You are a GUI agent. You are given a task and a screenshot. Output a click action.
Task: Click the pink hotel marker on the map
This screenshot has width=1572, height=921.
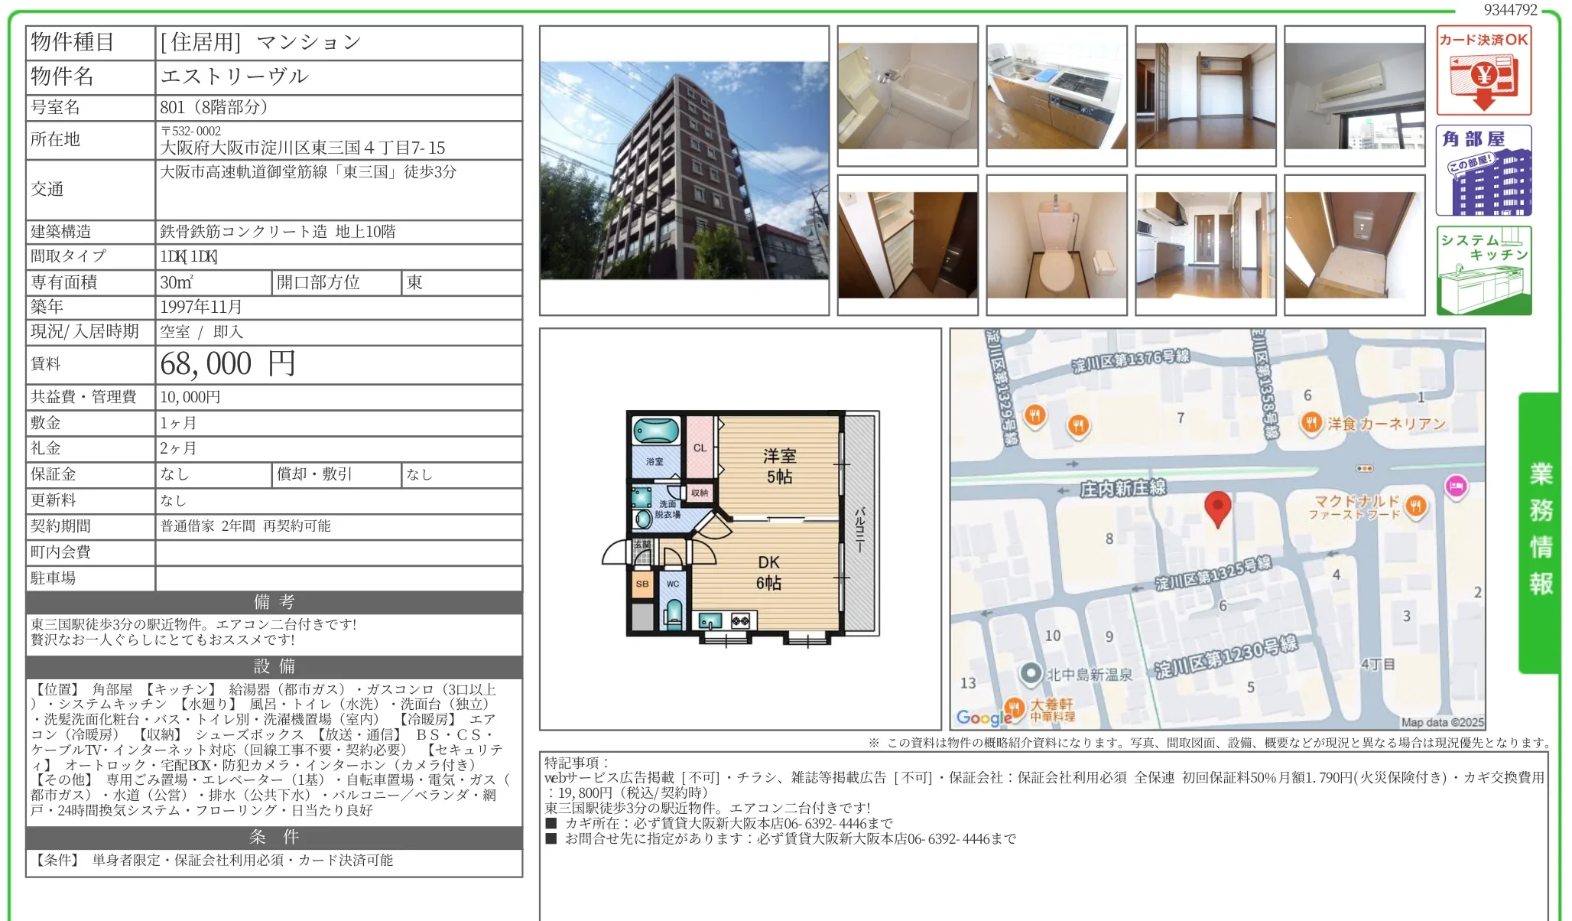[x=1456, y=486]
